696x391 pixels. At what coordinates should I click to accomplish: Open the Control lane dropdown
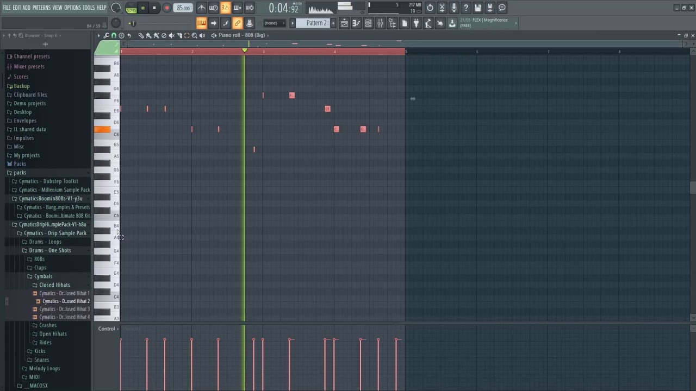tap(109, 329)
